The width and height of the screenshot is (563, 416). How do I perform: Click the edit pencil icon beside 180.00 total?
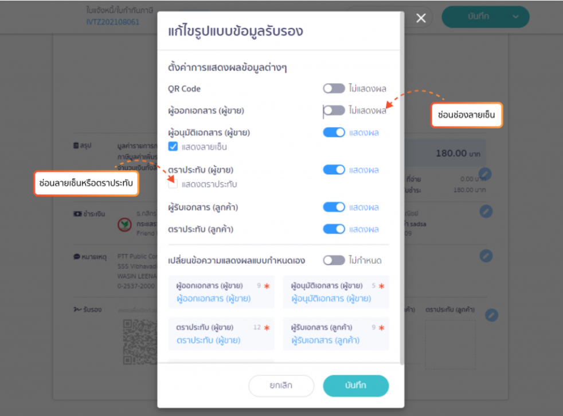(x=485, y=174)
